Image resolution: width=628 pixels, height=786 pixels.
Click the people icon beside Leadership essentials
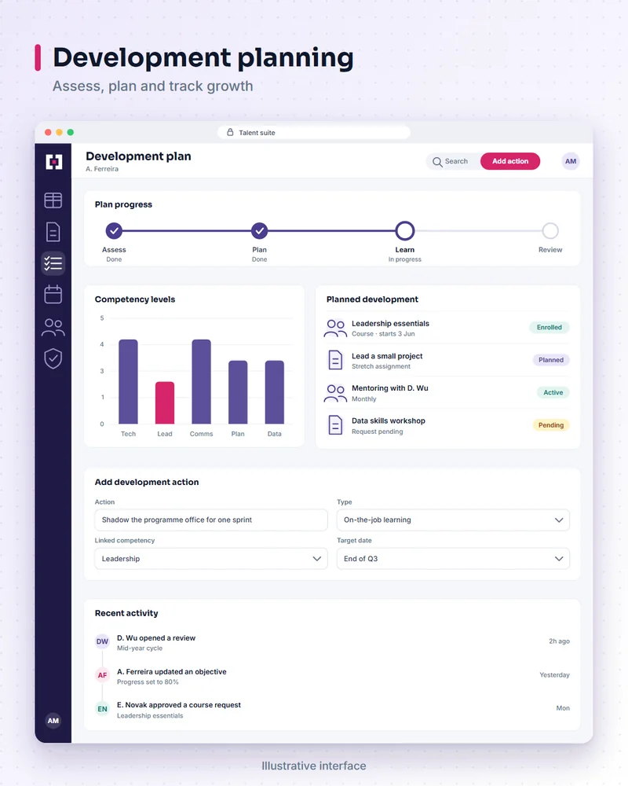[x=335, y=329]
